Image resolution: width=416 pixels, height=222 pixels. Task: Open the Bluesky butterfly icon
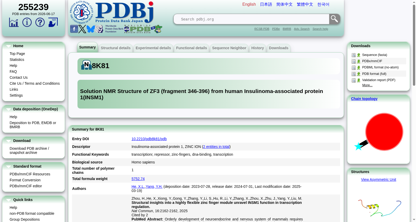pos(91,29)
